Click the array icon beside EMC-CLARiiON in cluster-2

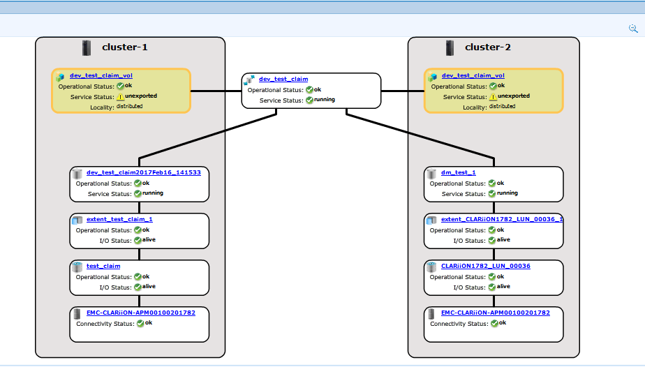pos(431,313)
